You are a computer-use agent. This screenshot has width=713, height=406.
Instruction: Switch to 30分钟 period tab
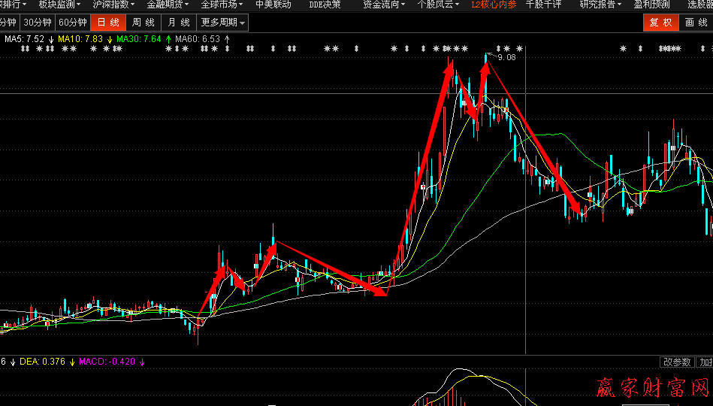(36, 23)
